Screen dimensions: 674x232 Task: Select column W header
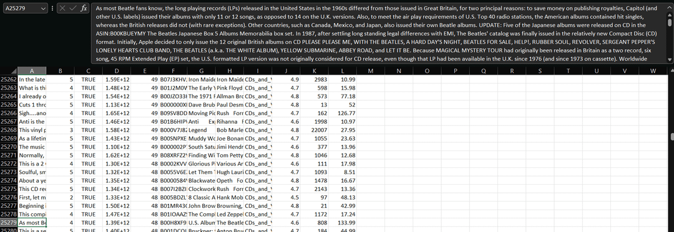(653, 71)
